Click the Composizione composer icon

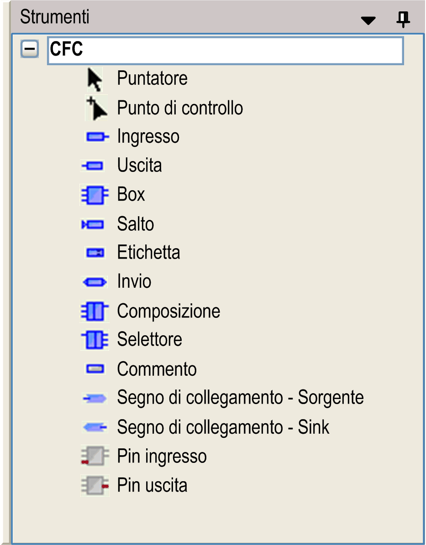(x=94, y=312)
